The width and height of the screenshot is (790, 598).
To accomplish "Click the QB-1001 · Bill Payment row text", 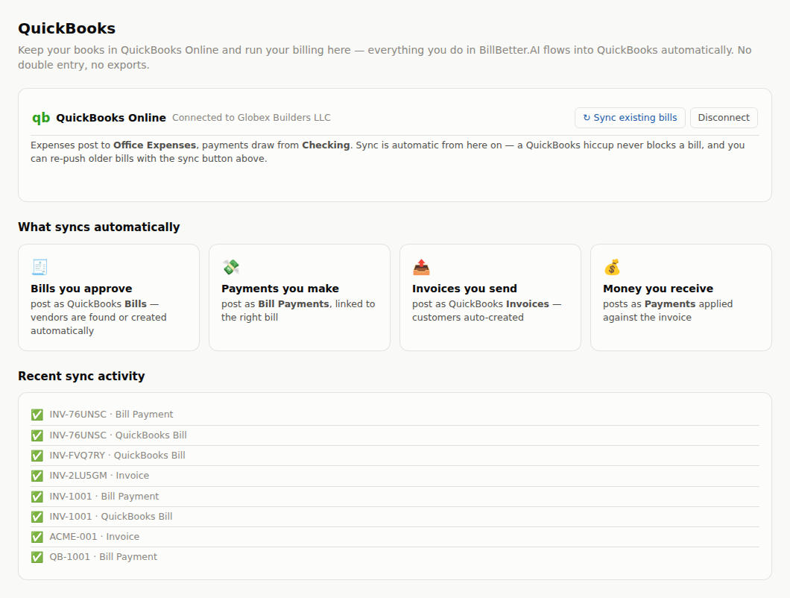I will coord(104,557).
